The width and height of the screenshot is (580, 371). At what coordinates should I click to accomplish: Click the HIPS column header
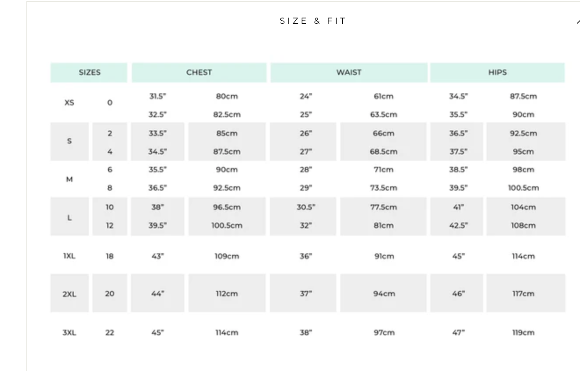tap(497, 73)
